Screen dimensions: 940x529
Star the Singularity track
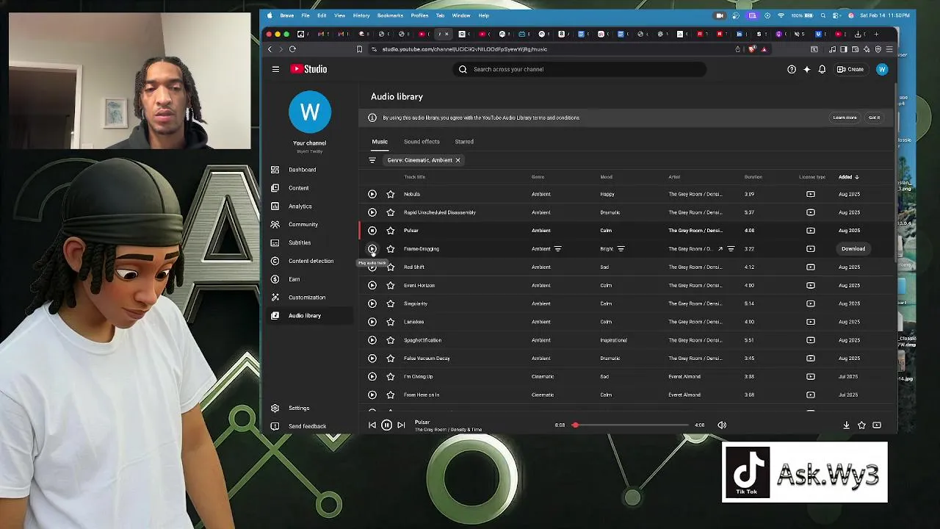[391, 303]
